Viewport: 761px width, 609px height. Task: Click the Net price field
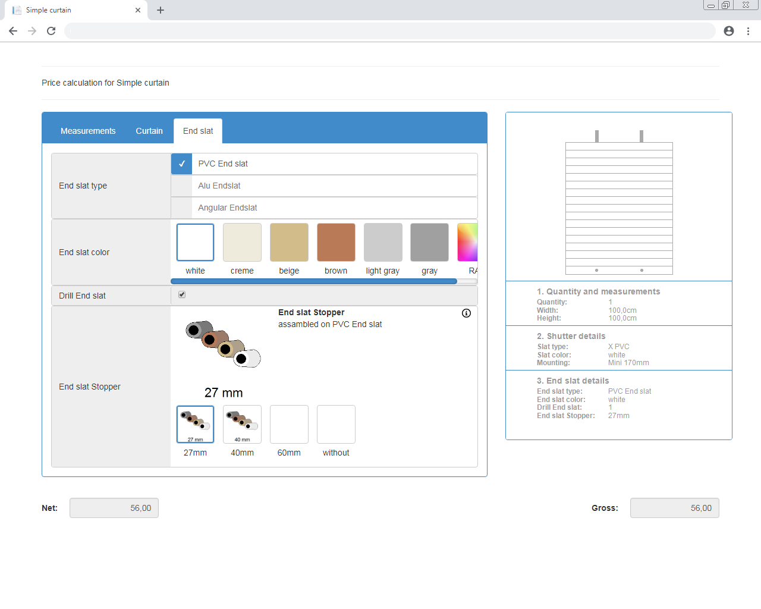(114, 508)
